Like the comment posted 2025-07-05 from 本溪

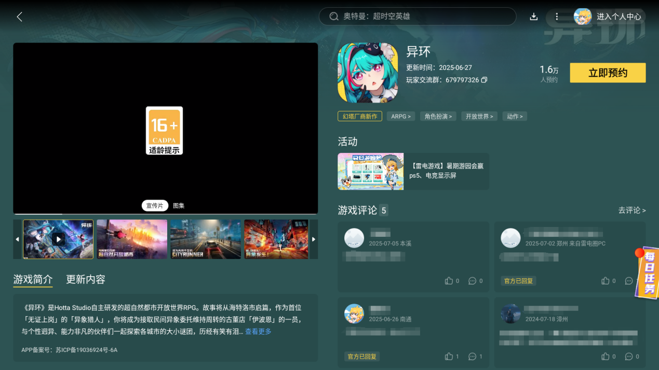pyautogui.click(x=450, y=280)
